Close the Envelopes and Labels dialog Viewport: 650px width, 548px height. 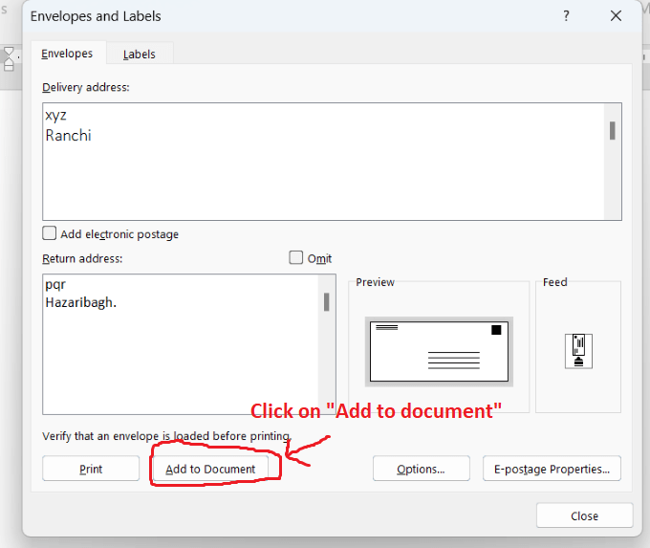pos(584,515)
